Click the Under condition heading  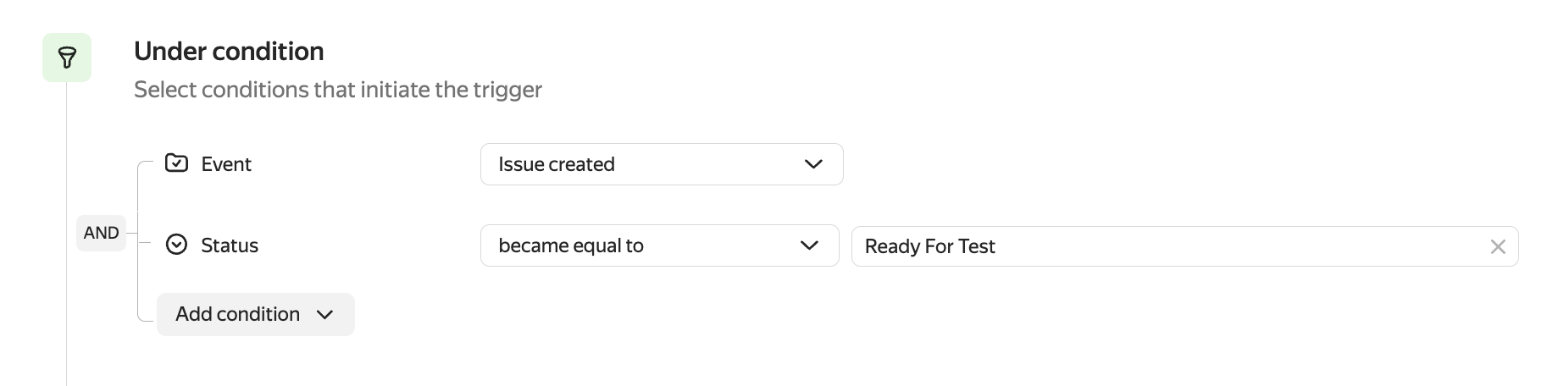[x=229, y=52]
